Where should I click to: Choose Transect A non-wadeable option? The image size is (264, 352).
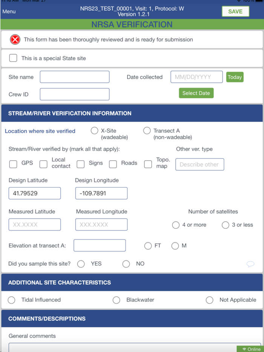click(x=147, y=131)
